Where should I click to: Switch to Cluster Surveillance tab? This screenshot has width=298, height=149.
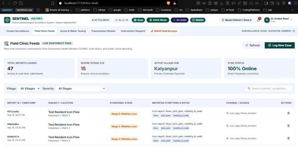pyautogui.click(x=18, y=31)
